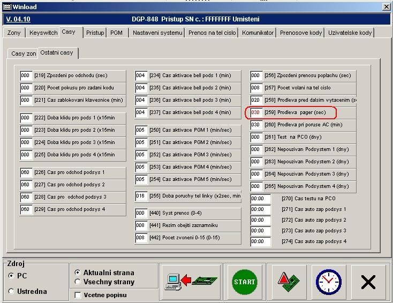Click the [270] Cas testu na PCO time field

pyautogui.click(x=260, y=199)
